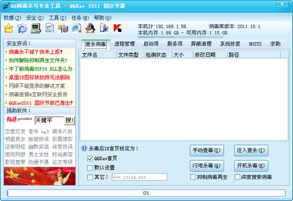Switch to the 系统修复 tab
The height and width of the screenshot is (201, 293).
(230, 44)
